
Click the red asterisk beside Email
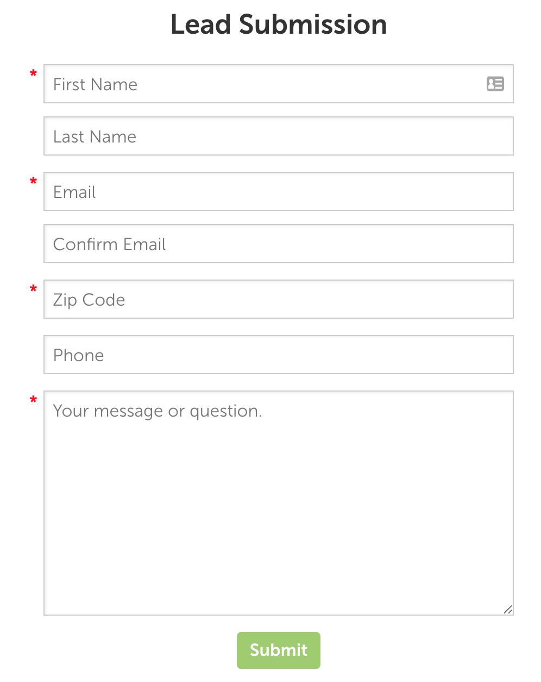(x=34, y=182)
